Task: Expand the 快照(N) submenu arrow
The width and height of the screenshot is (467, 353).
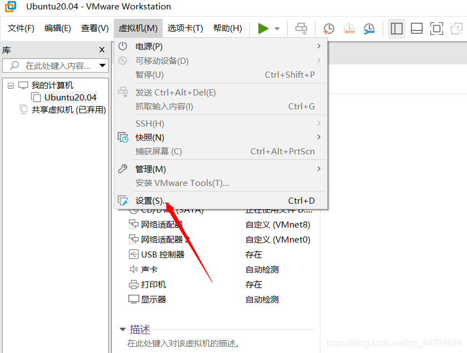Action: (319, 137)
